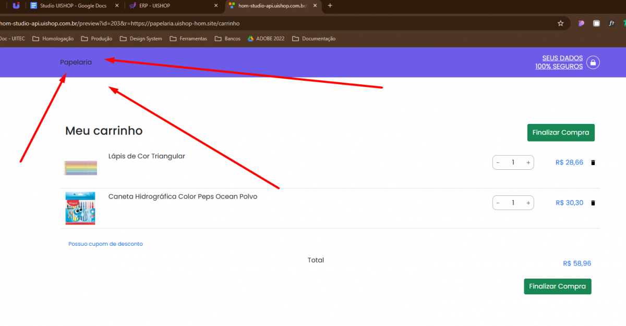Decrease quantity of Caneta Hidrográfica Color Peps

[498, 203]
